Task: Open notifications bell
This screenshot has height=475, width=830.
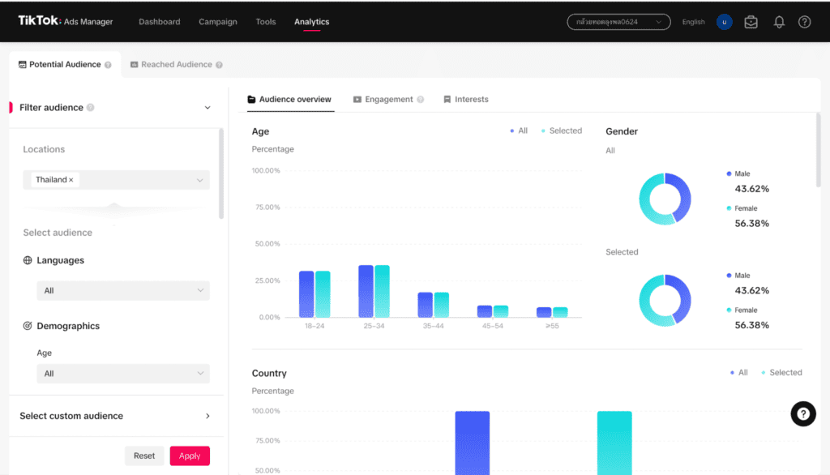Action: (779, 22)
